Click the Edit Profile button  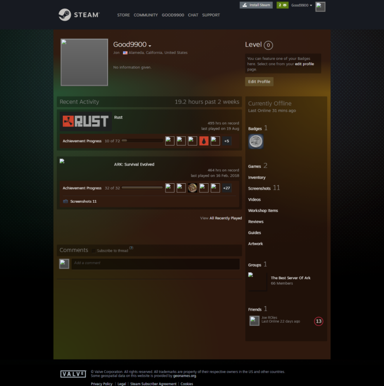point(259,82)
